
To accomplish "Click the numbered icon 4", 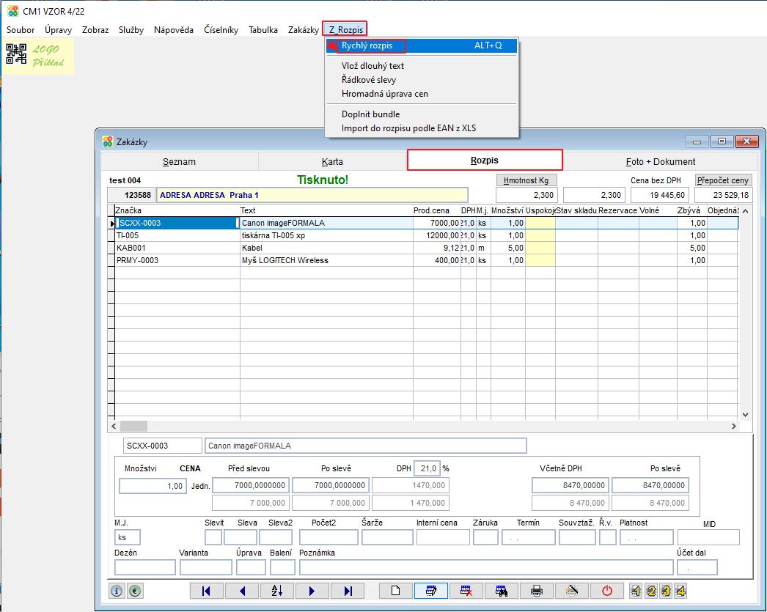I will click(681, 591).
